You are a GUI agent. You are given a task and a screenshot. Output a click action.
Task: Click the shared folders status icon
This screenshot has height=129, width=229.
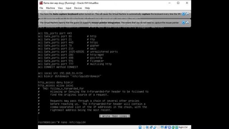159,127
